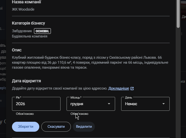
Task: Click the ОСНОВН. primary category badge
Action: point(42,31)
